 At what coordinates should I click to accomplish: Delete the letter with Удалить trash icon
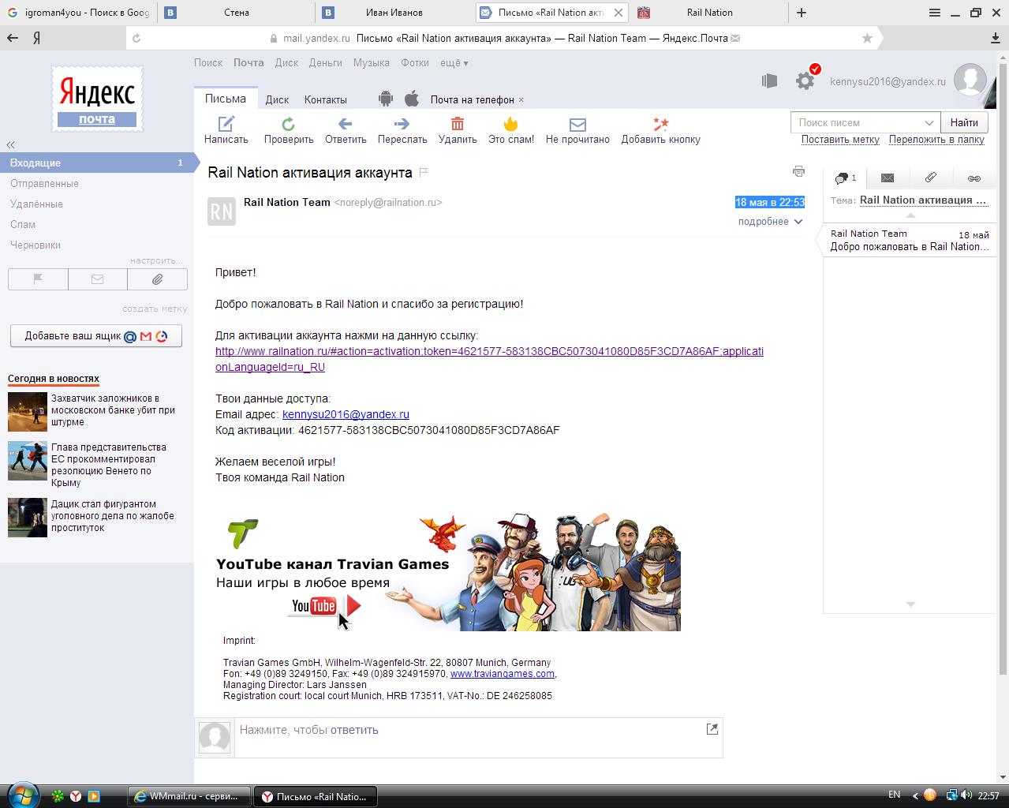[458, 124]
